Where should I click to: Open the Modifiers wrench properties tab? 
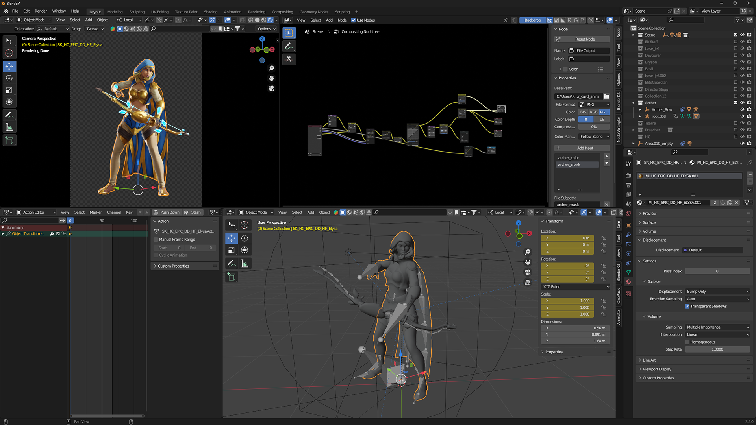pyautogui.click(x=628, y=235)
